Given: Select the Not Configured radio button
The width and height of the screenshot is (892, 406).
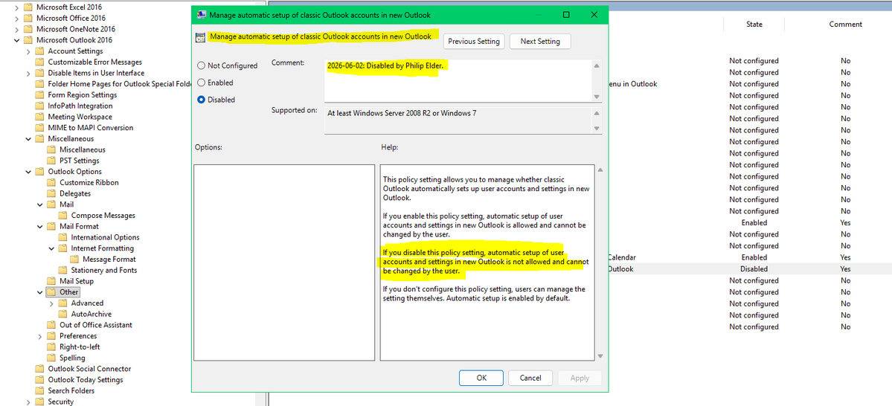Looking at the screenshot, I should point(201,65).
